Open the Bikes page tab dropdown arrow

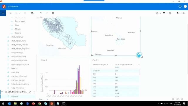(48, 99)
